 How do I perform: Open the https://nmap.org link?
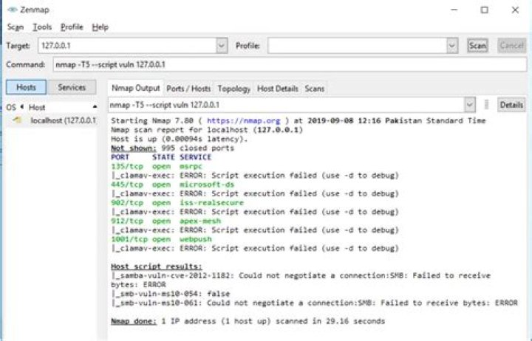point(244,120)
